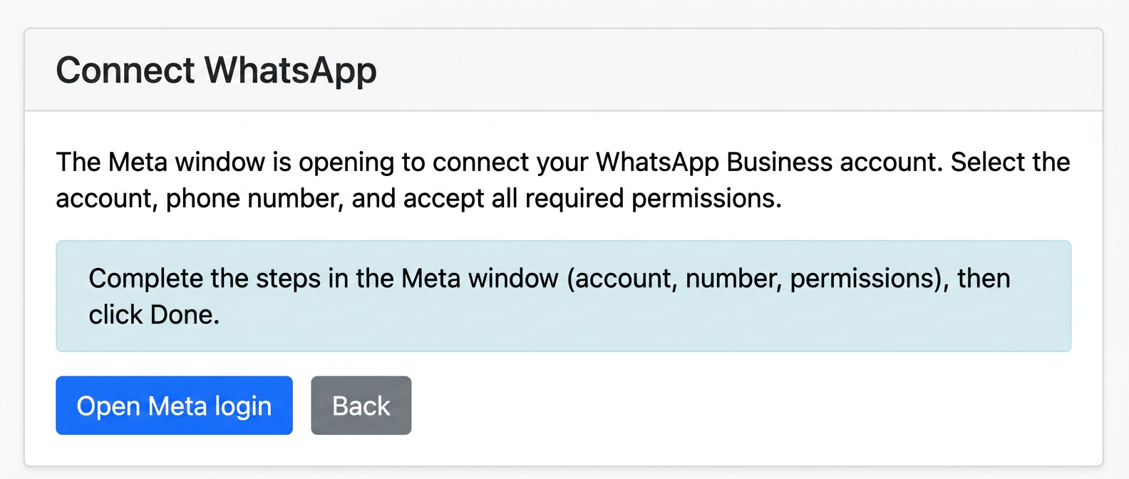
Task: Click the word 'WhatsApp' in the title
Action: (291, 71)
